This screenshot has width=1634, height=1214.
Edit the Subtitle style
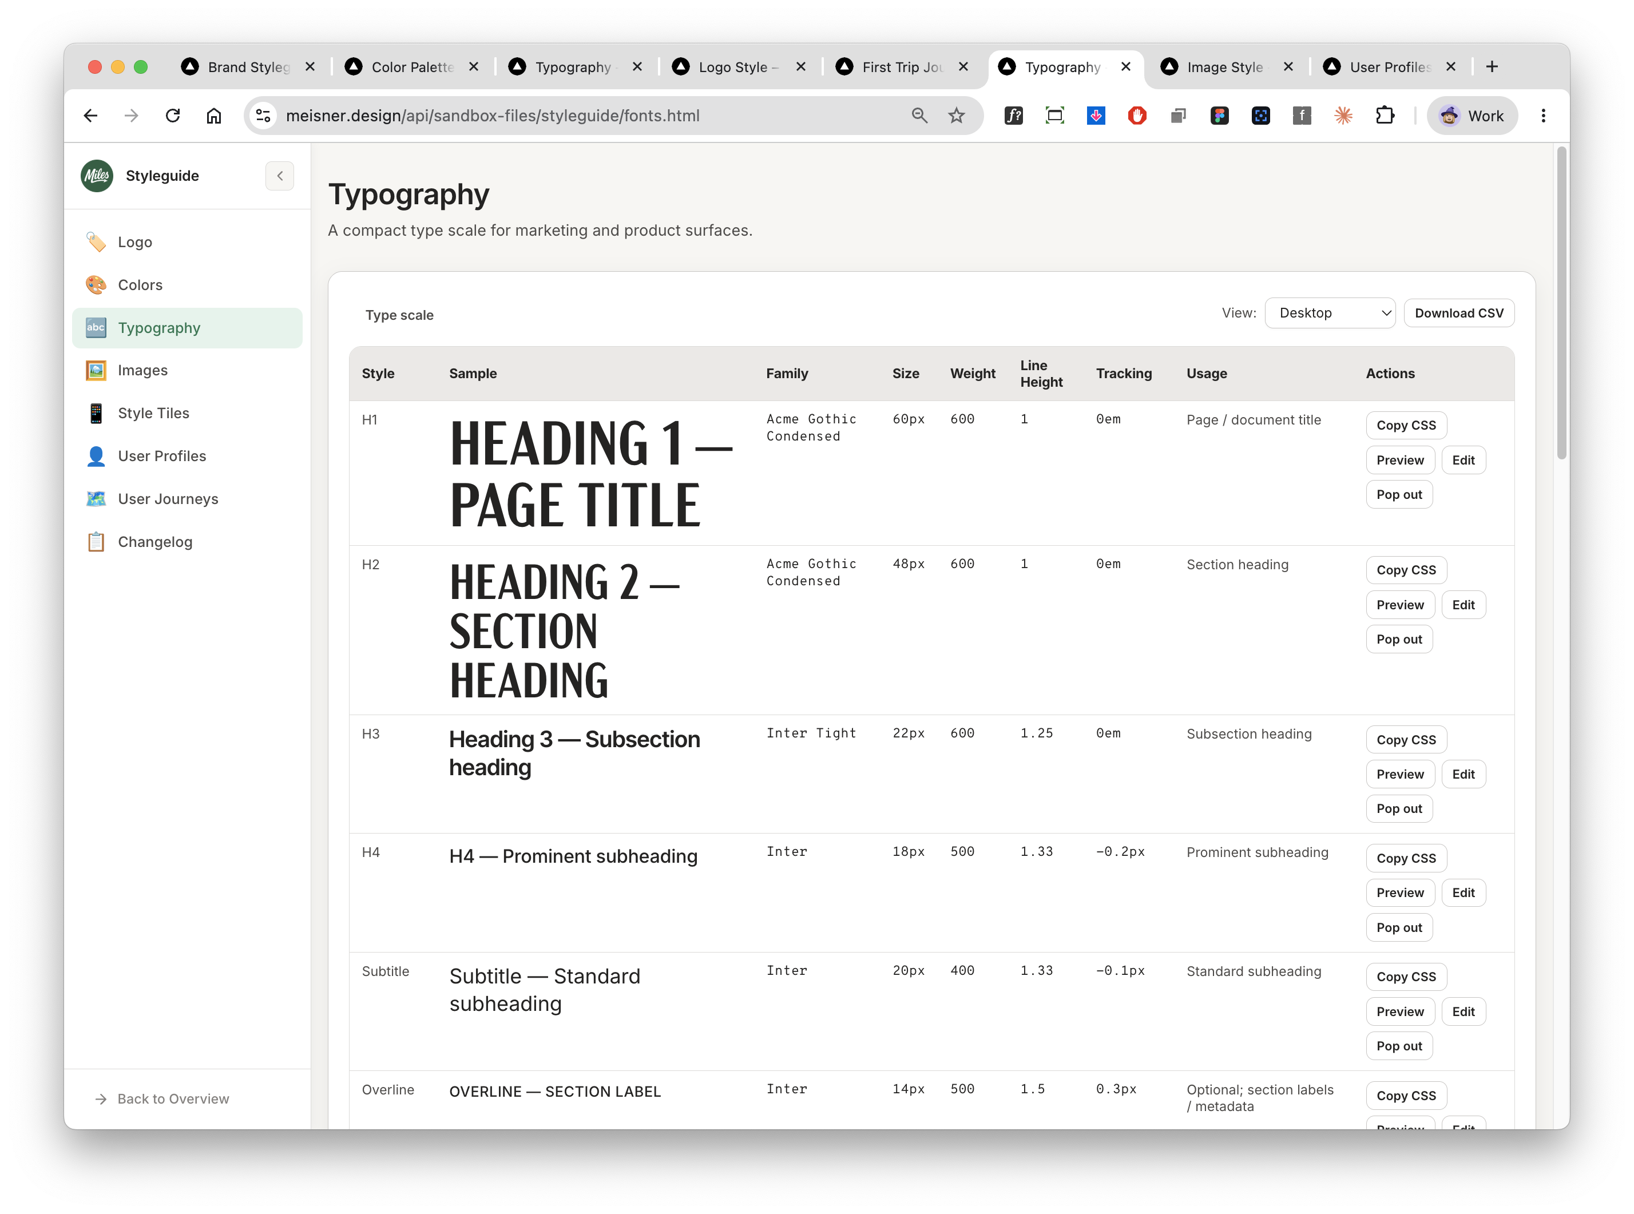(x=1463, y=1012)
